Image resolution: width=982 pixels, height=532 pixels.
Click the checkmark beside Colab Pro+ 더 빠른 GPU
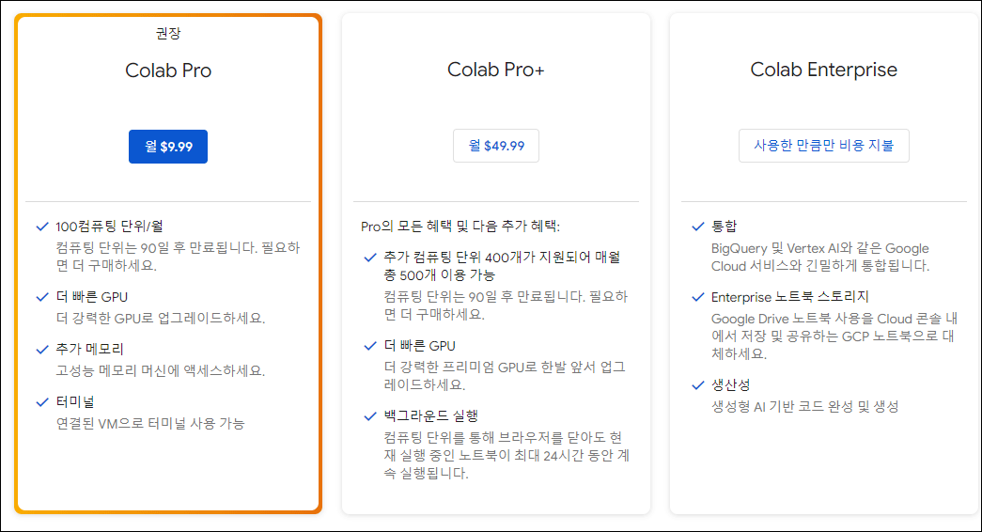(x=370, y=346)
